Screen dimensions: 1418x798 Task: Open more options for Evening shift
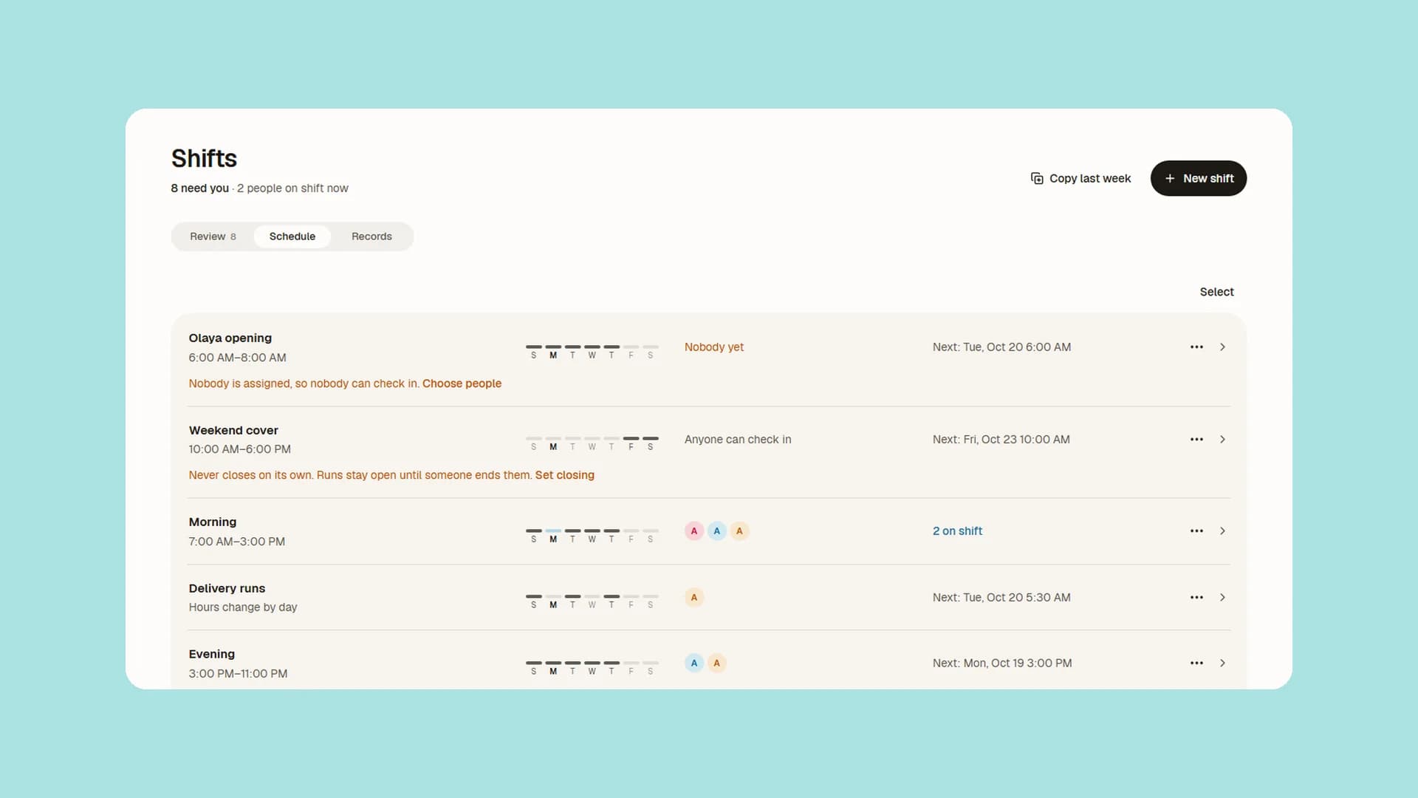click(x=1196, y=664)
